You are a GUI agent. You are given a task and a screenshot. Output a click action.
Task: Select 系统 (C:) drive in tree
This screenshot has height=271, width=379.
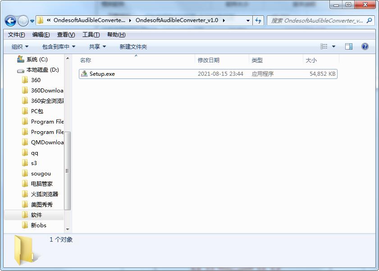(37, 60)
